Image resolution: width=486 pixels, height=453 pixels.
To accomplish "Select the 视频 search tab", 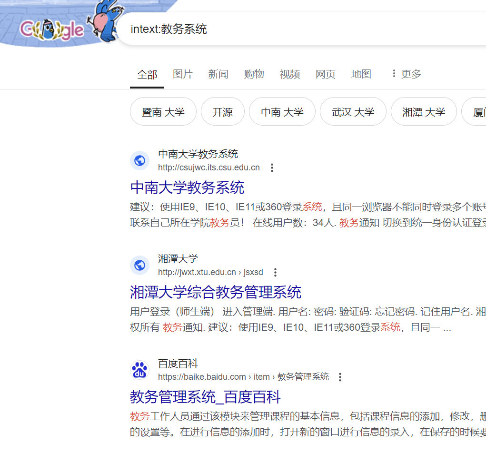I will point(289,74).
